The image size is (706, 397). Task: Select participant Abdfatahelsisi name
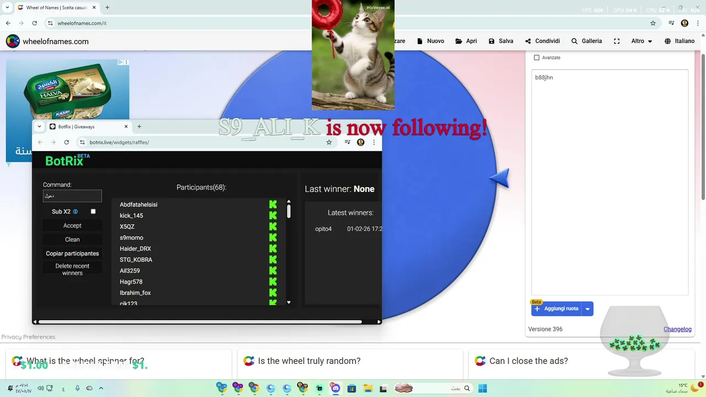pos(138,205)
